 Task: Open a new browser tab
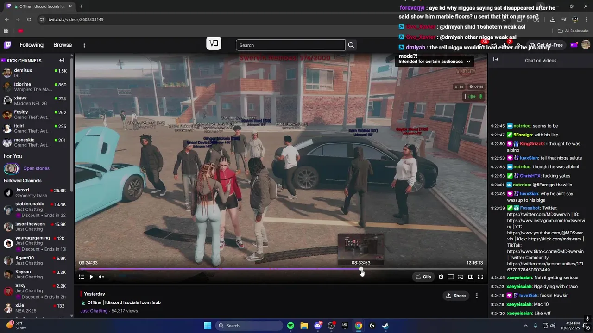point(81,6)
